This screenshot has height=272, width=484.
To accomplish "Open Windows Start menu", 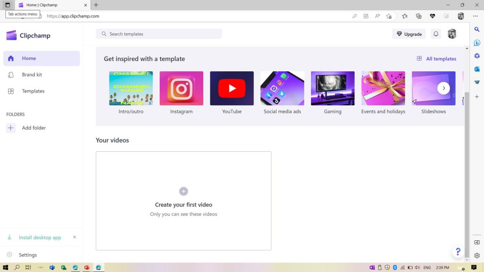I will coord(5,267).
